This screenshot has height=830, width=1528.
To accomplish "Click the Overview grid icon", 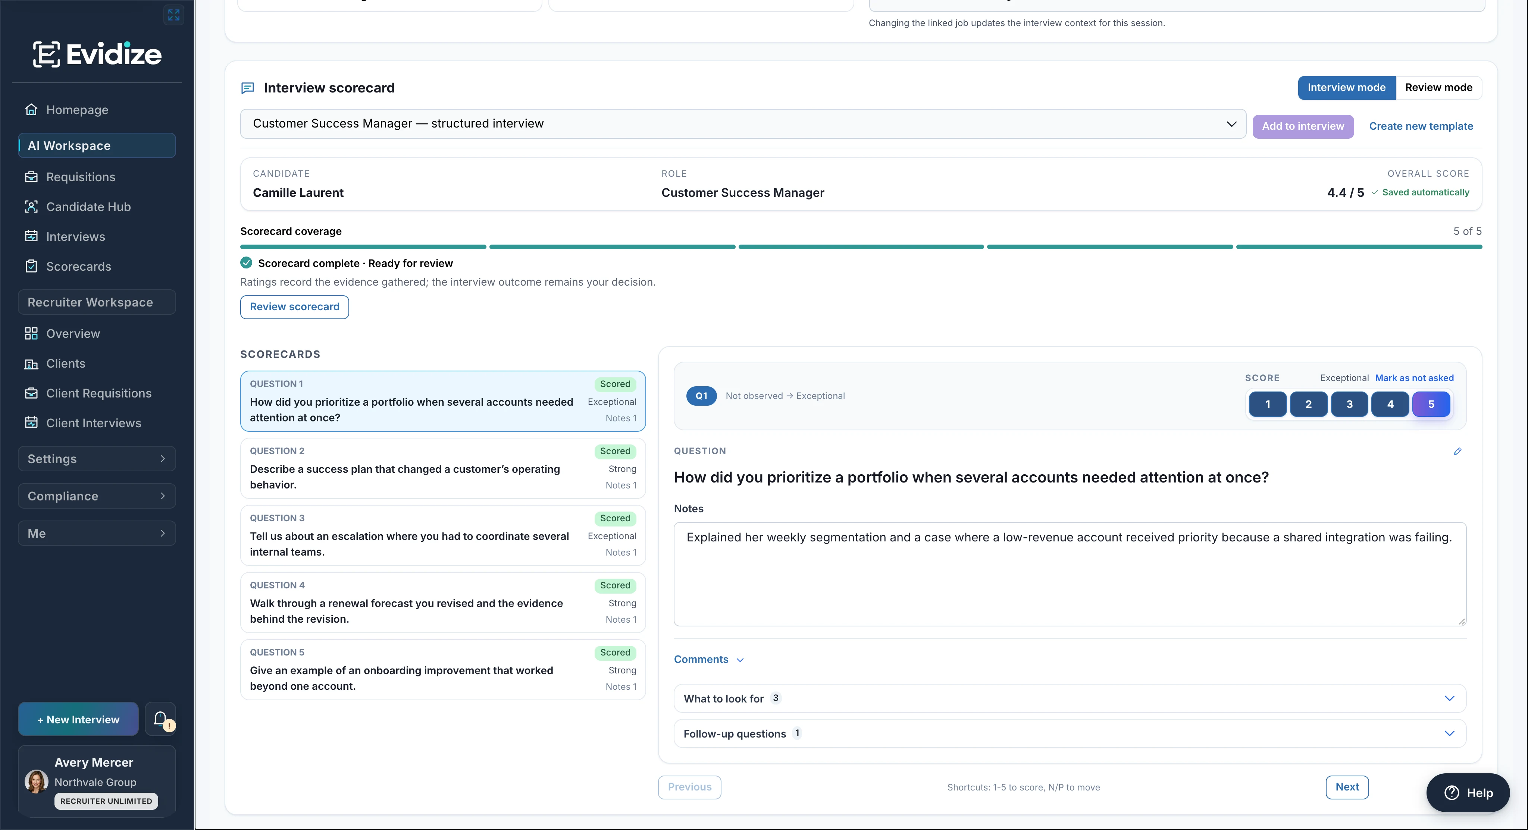I will tap(31, 333).
